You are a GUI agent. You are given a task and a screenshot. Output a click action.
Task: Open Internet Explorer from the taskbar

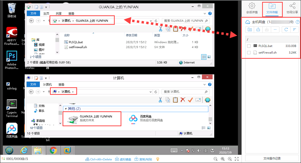click(24, 151)
